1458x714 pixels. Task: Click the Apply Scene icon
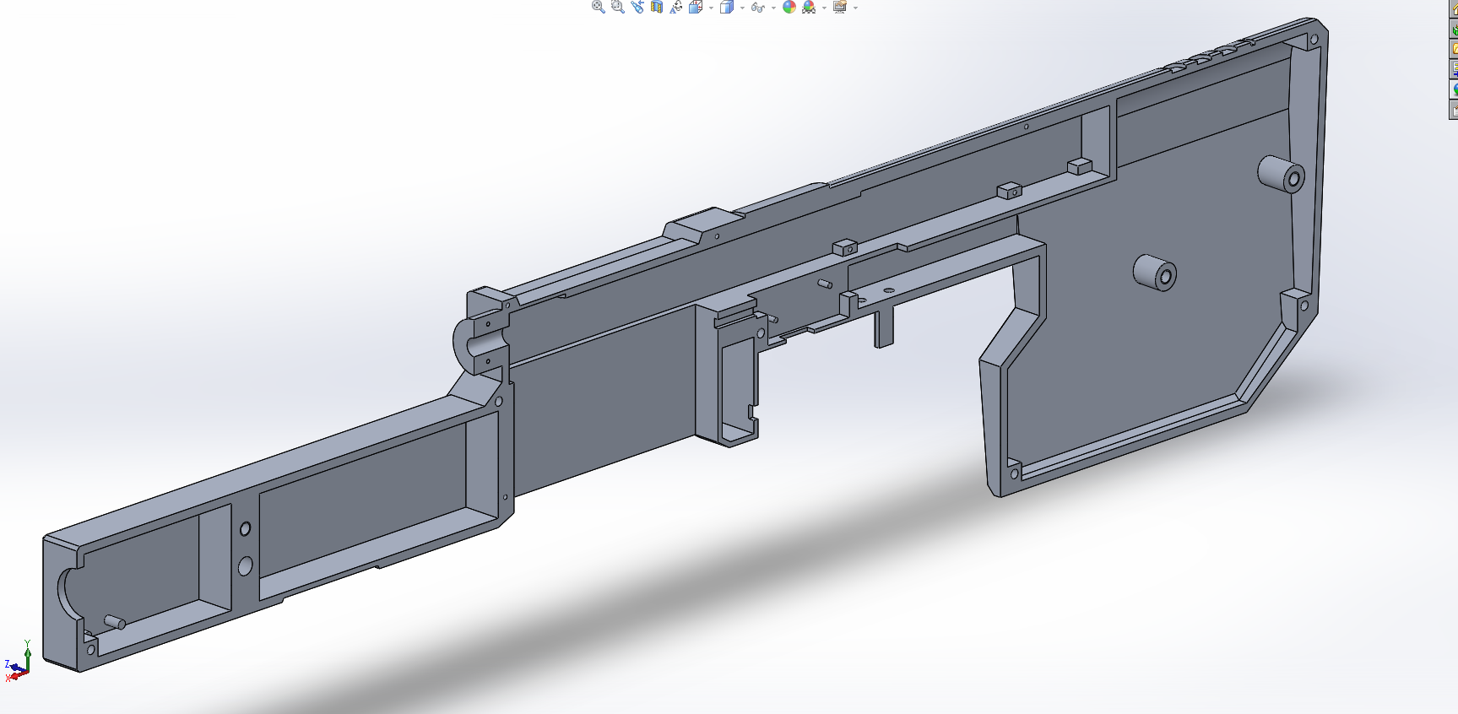pos(809,7)
